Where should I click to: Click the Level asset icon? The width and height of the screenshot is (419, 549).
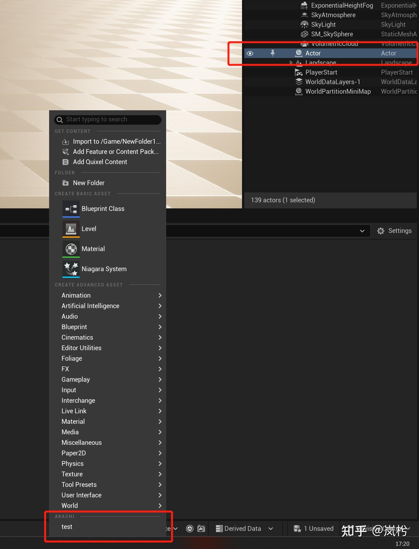[71, 229]
